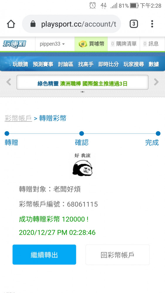Screen dimensions: 165x293
Task: Open the 訊息 messages menu
Action: pyautogui.click(x=151, y=44)
